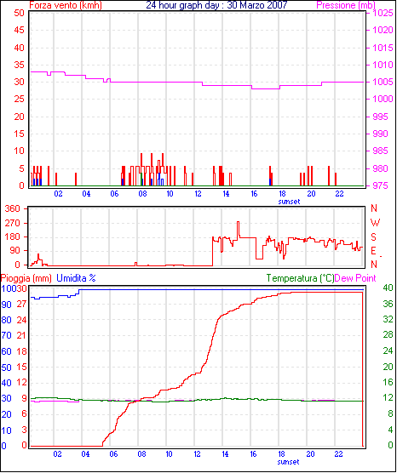Screen dimensions: 397x473
Task: Select the 'Umidita %' legend label
Action: [x=76, y=278]
